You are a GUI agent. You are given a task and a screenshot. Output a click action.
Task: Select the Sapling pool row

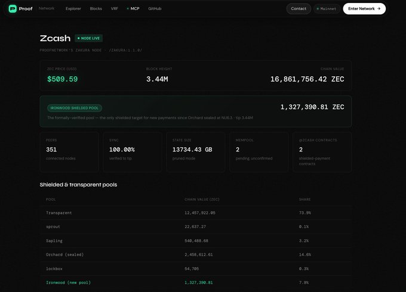point(195,241)
